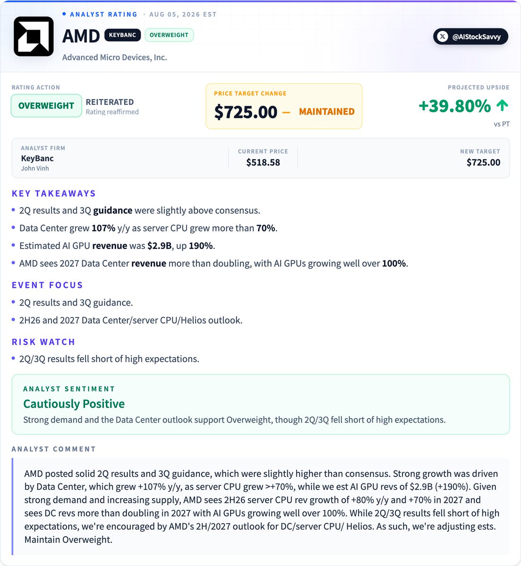Screen dimensions: 521x566
Task: Click the +39.80% projected upside value
Action: click(455, 106)
